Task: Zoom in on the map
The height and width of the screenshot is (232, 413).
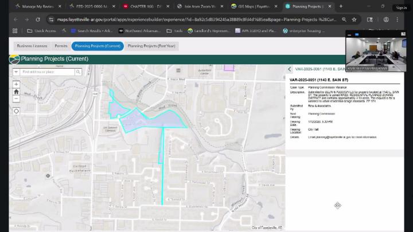Action: tap(16, 84)
